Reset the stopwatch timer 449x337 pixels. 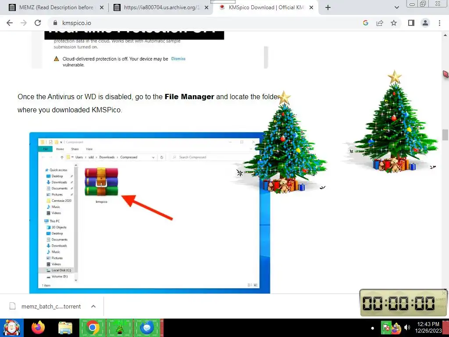(x=440, y=307)
